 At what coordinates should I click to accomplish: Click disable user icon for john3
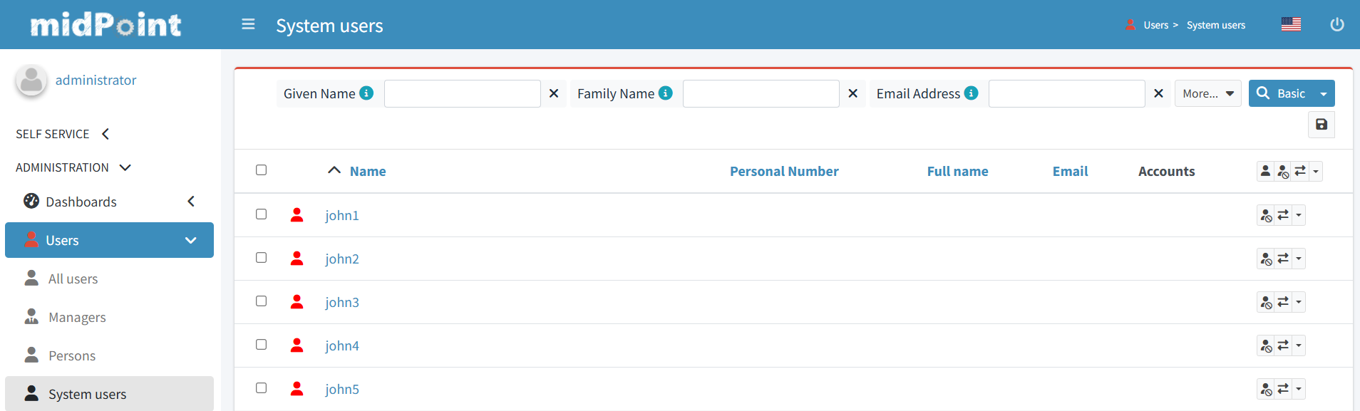point(1266,303)
